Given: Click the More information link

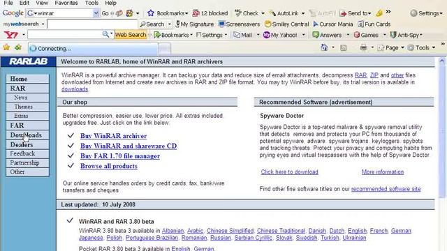Looking at the screenshot, I should (x=383, y=172).
